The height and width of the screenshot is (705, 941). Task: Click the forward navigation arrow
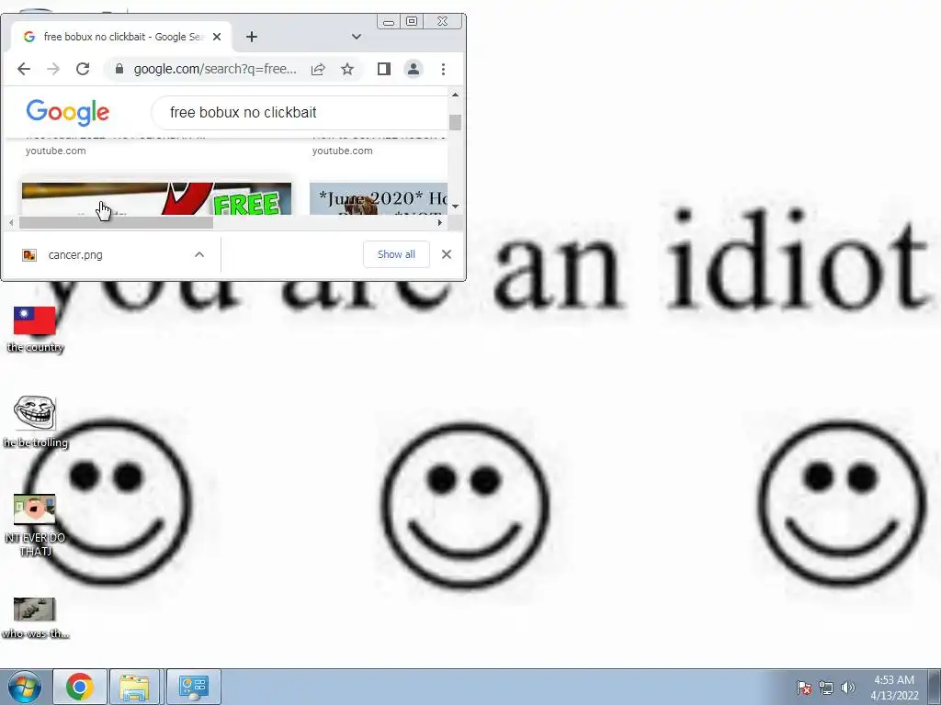(x=53, y=69)
